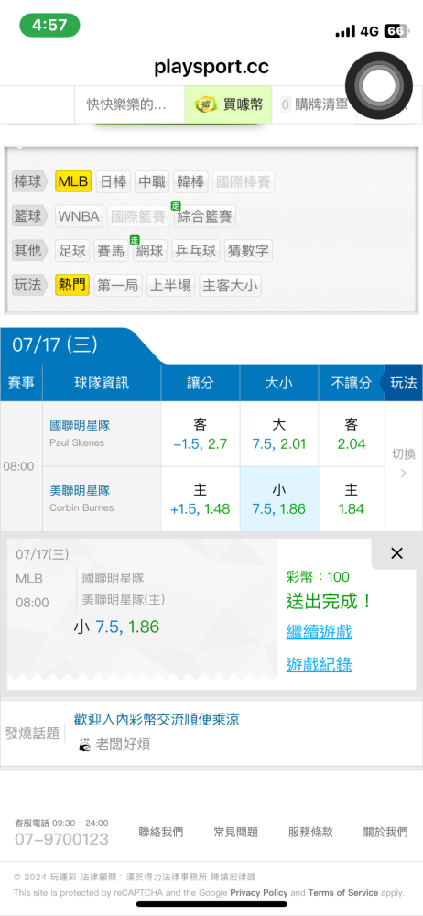Select 網球 with the green badge

pyautogui.click(x=150, y=251)
